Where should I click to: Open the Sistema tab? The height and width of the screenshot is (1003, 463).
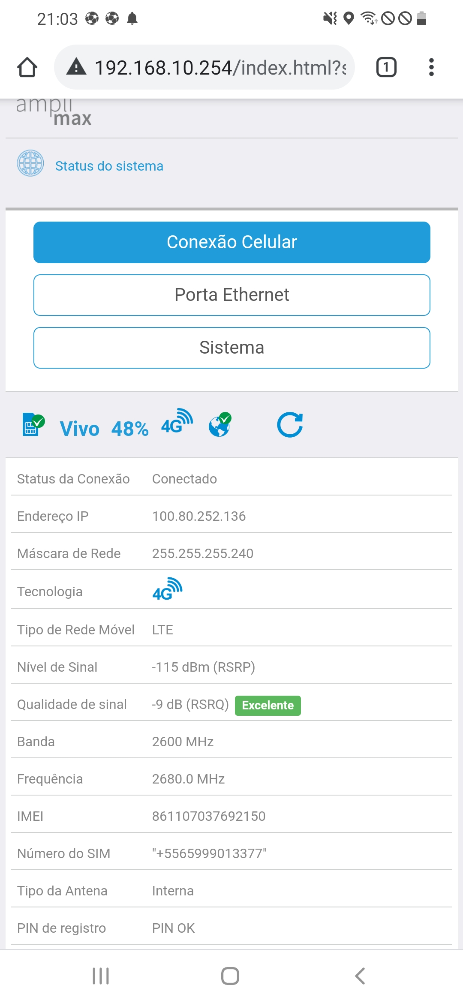point(232,348)
